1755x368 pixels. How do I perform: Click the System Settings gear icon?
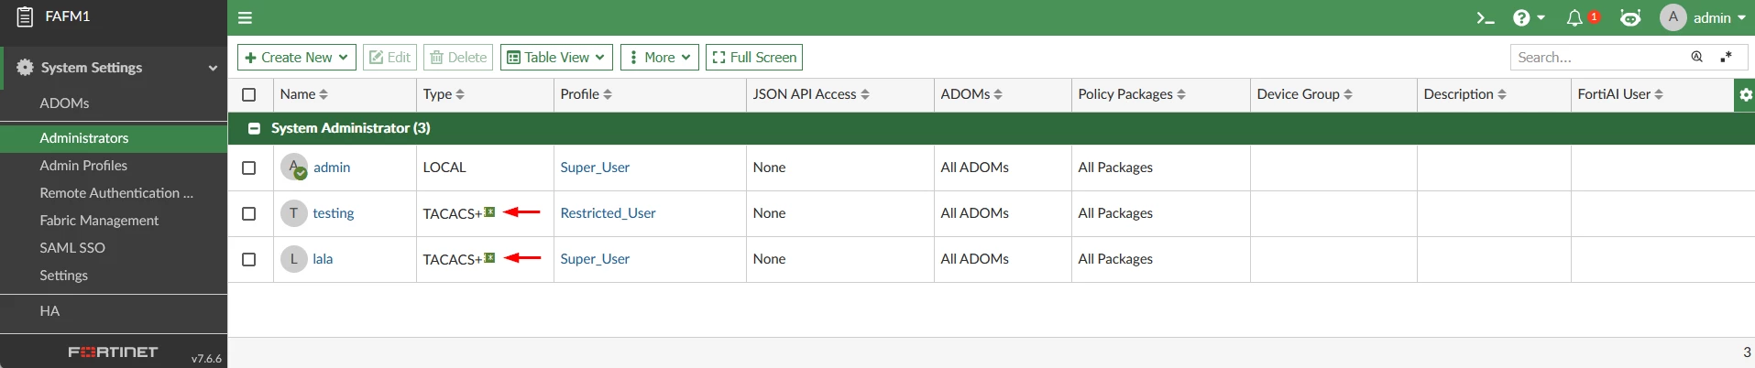click(x=25, y=67)
